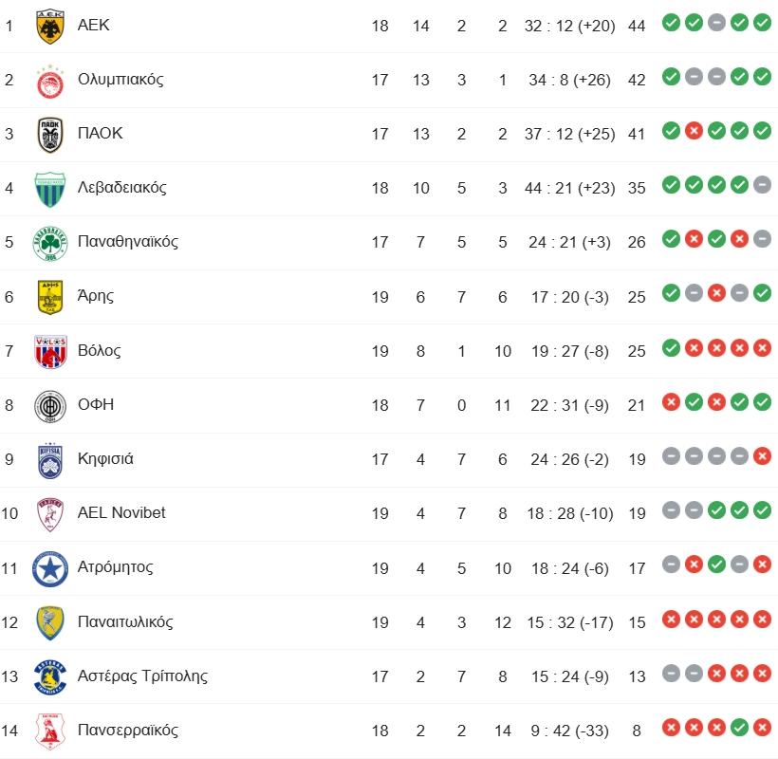Open the ΠΑΟΚ crest icon
This screenshot has height=759, width=778.
(x=49, y=134)
